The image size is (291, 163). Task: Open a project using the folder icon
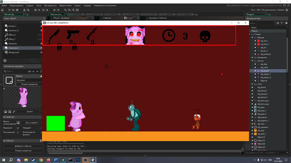13,10
